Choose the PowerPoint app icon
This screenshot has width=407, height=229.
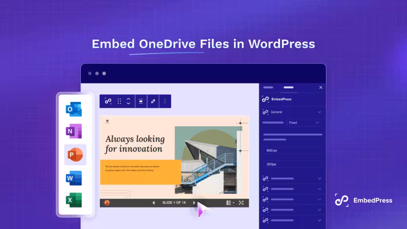tap(75, 155)
